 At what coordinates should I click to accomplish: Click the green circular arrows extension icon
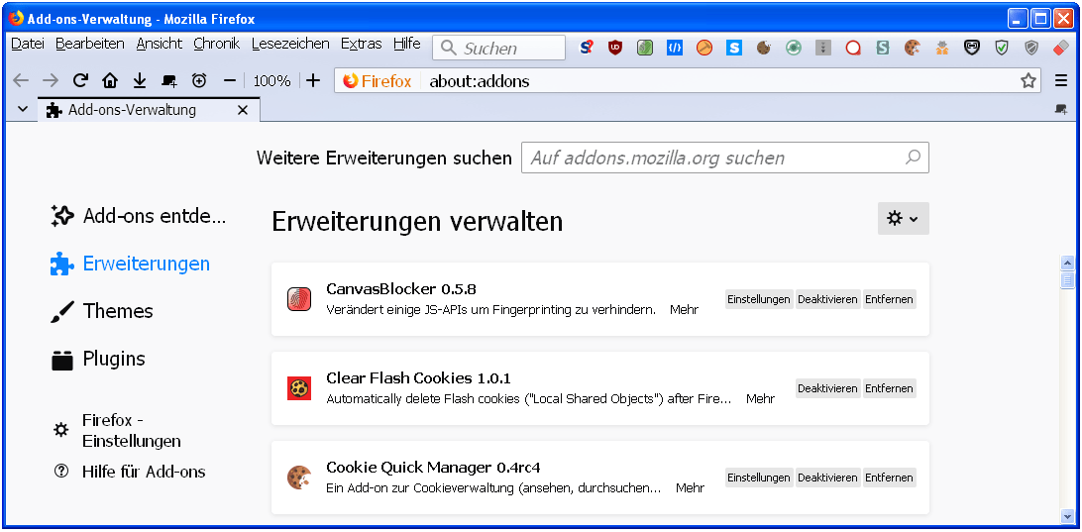click(794, 48)
